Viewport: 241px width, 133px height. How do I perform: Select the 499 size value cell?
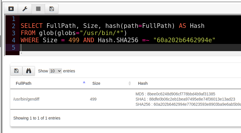point(93,99)
